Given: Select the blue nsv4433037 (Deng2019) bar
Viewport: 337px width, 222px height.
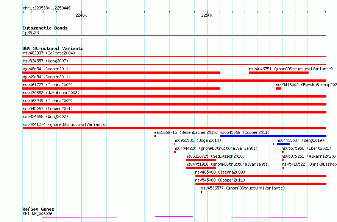Looking at the screenshot, I should tap(283, 144).
